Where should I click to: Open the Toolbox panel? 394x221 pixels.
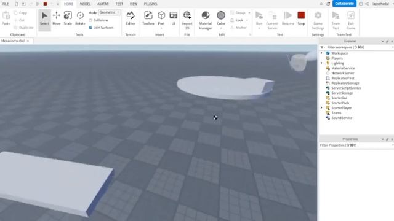point(148,18)
